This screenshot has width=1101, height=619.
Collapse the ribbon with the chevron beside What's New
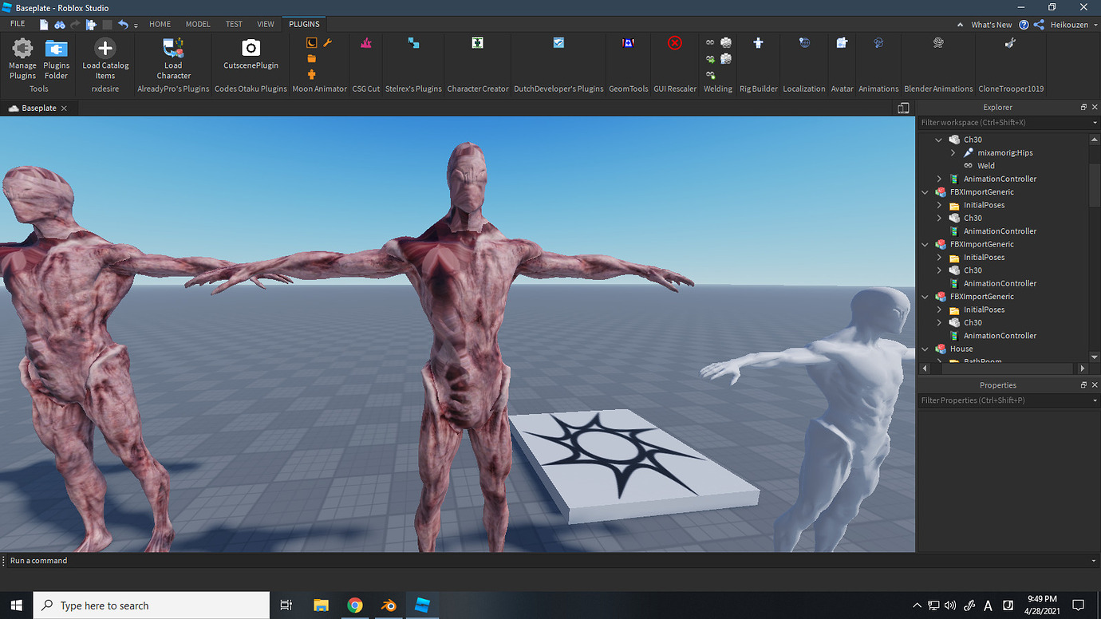[x=960, y=25]
